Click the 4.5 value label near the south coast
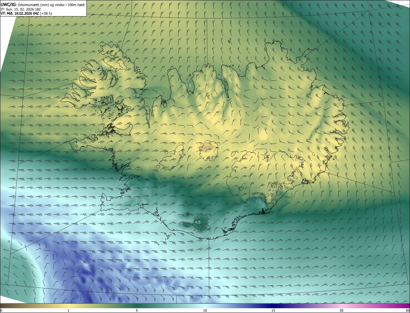The height and width of the screenshot is (313, 410). coord(198,222)
